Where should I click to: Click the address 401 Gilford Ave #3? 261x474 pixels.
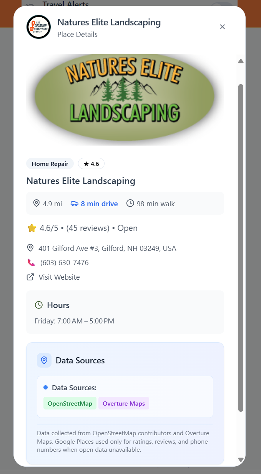pos(107,248)
